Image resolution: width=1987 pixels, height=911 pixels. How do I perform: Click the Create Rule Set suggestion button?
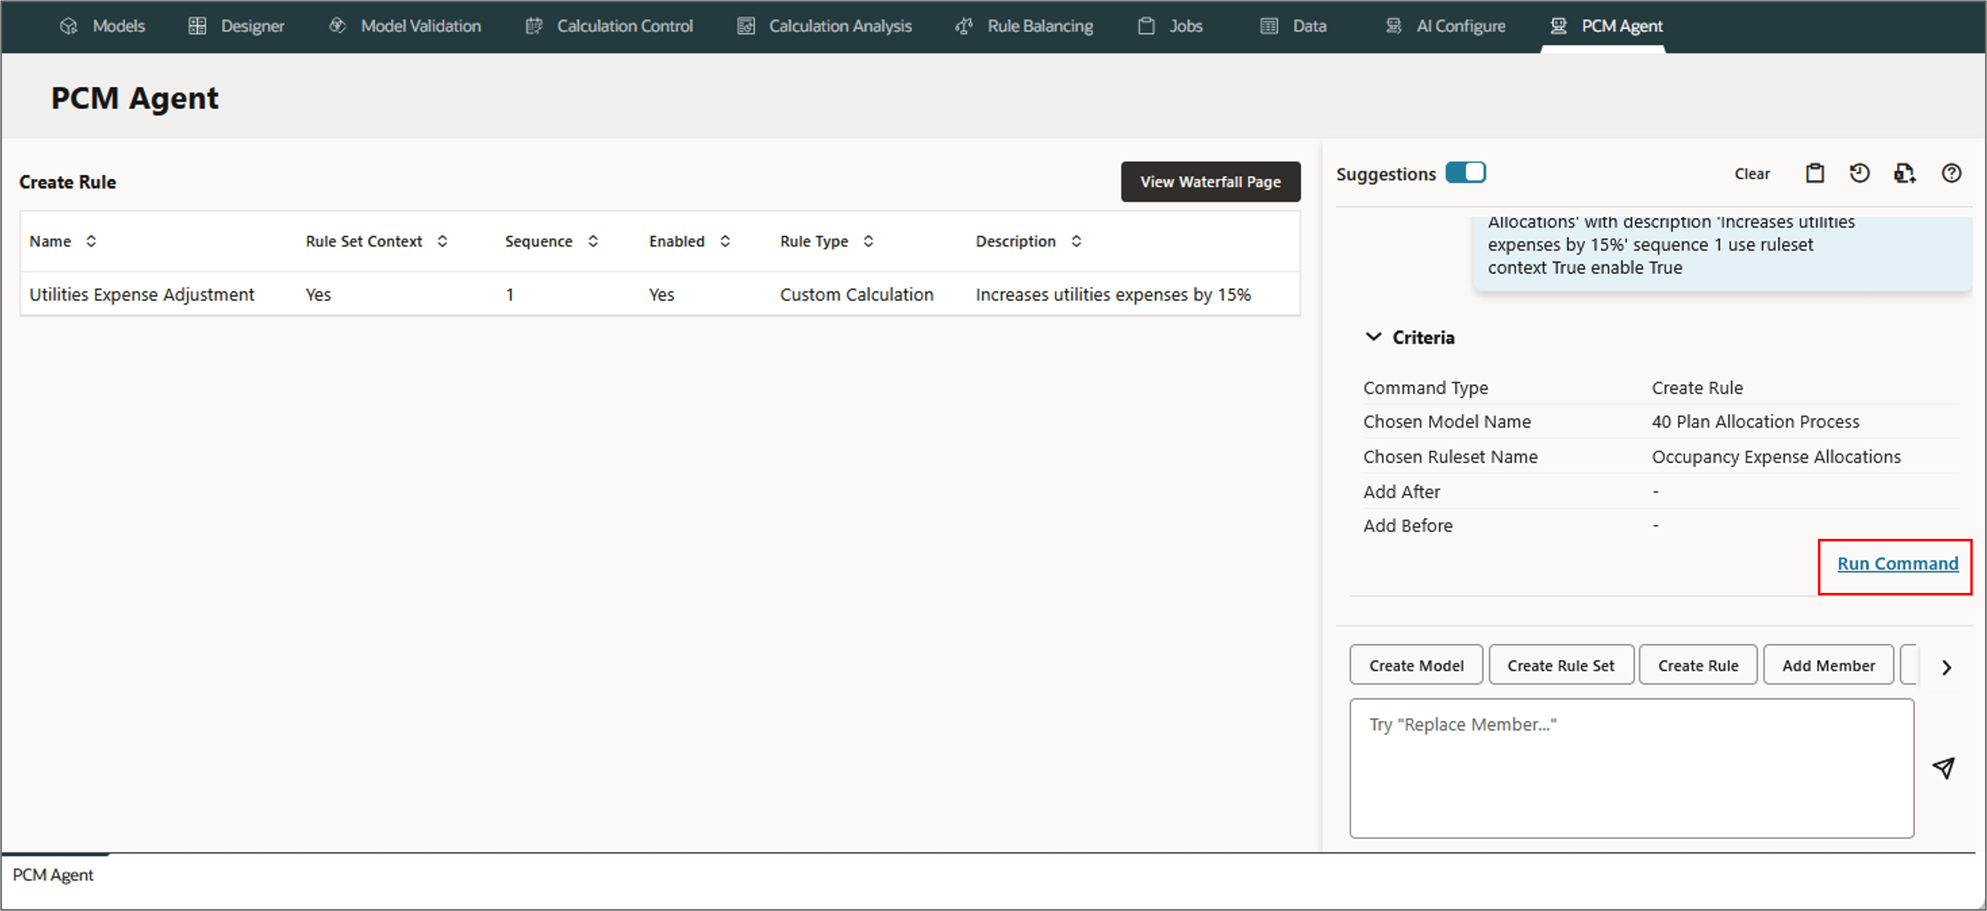(x=1560, y=666)
